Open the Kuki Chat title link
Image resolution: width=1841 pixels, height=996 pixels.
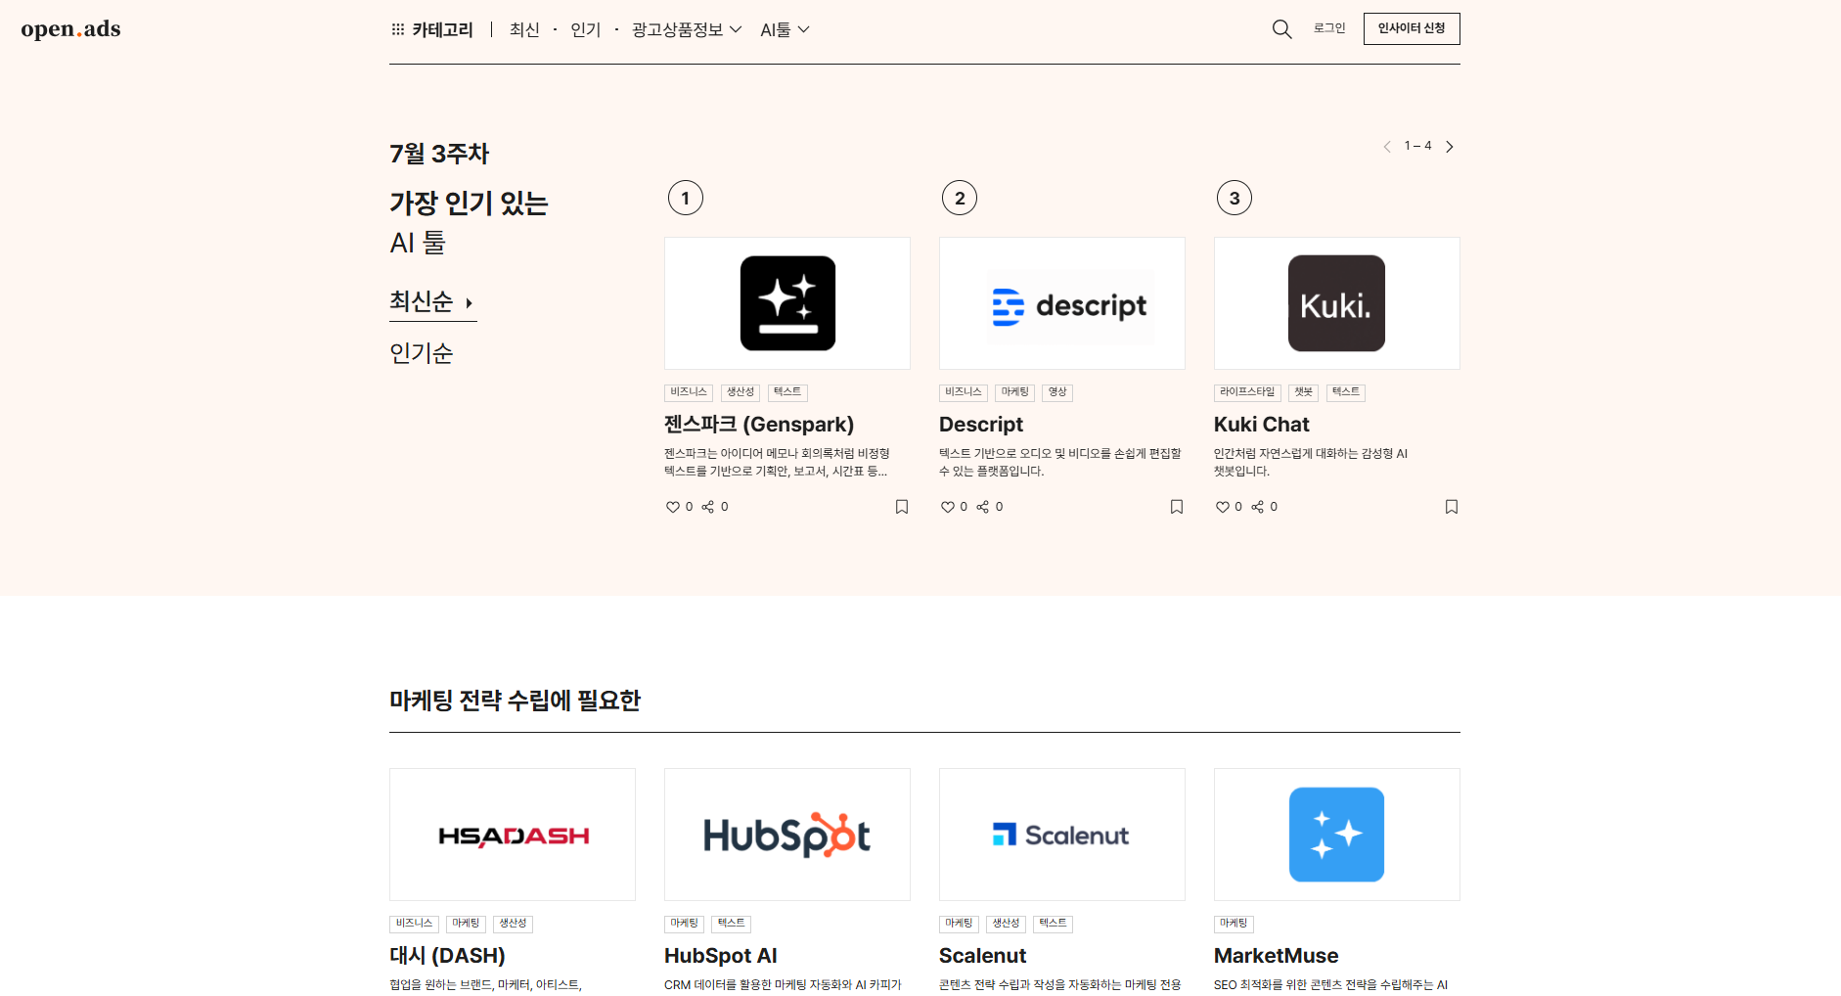pyautogui.click(x=1262, y=425)
